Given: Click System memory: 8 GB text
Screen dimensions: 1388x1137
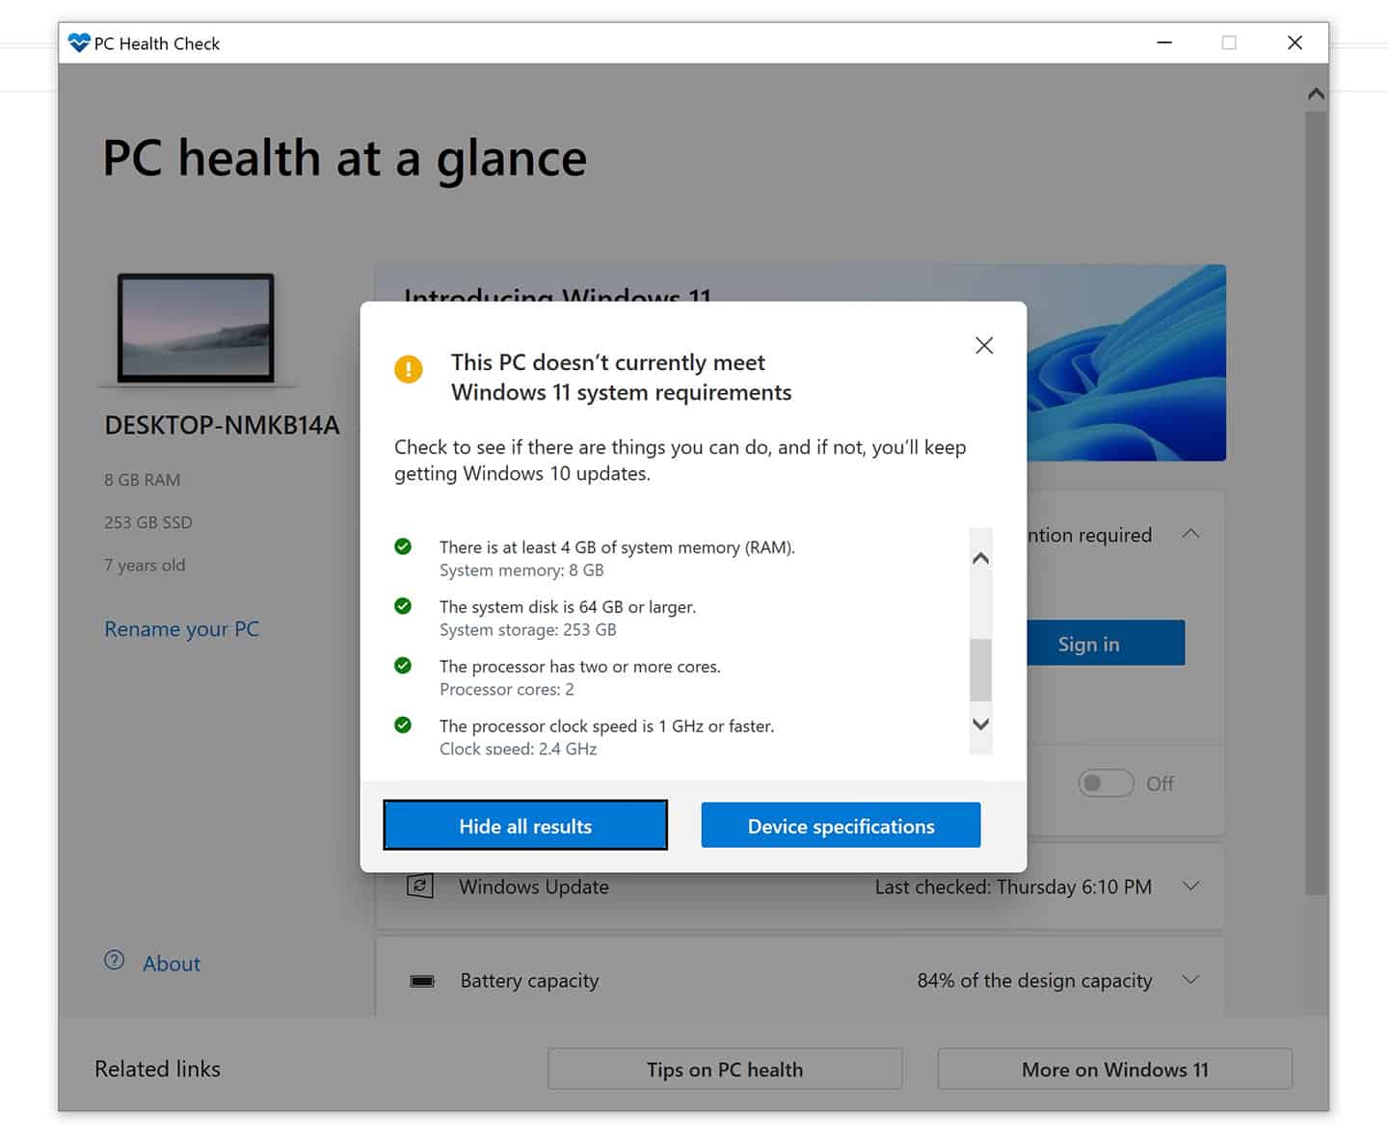Looking at the screenshot, I should [521, 570].
